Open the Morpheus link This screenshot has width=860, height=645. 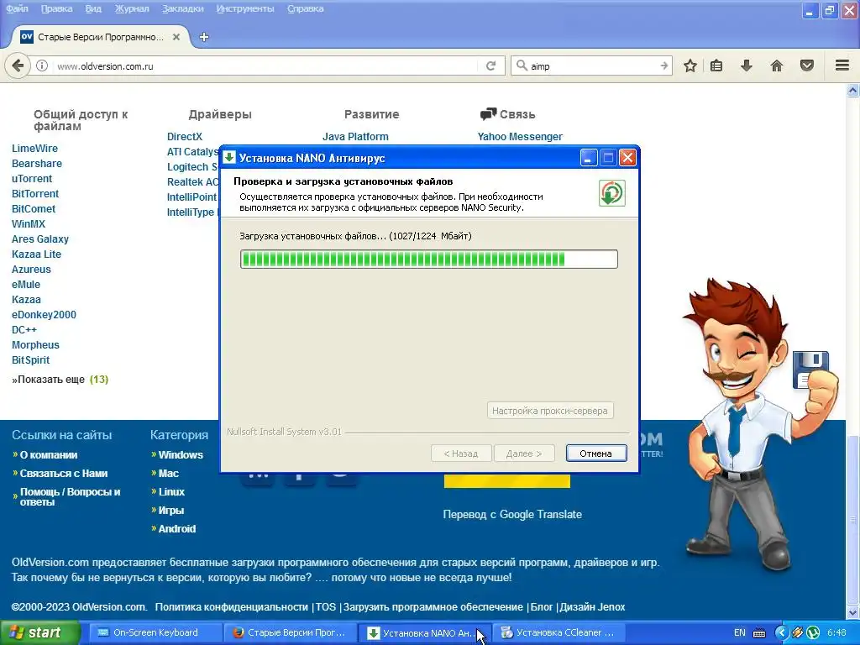[x=35, y=345]
